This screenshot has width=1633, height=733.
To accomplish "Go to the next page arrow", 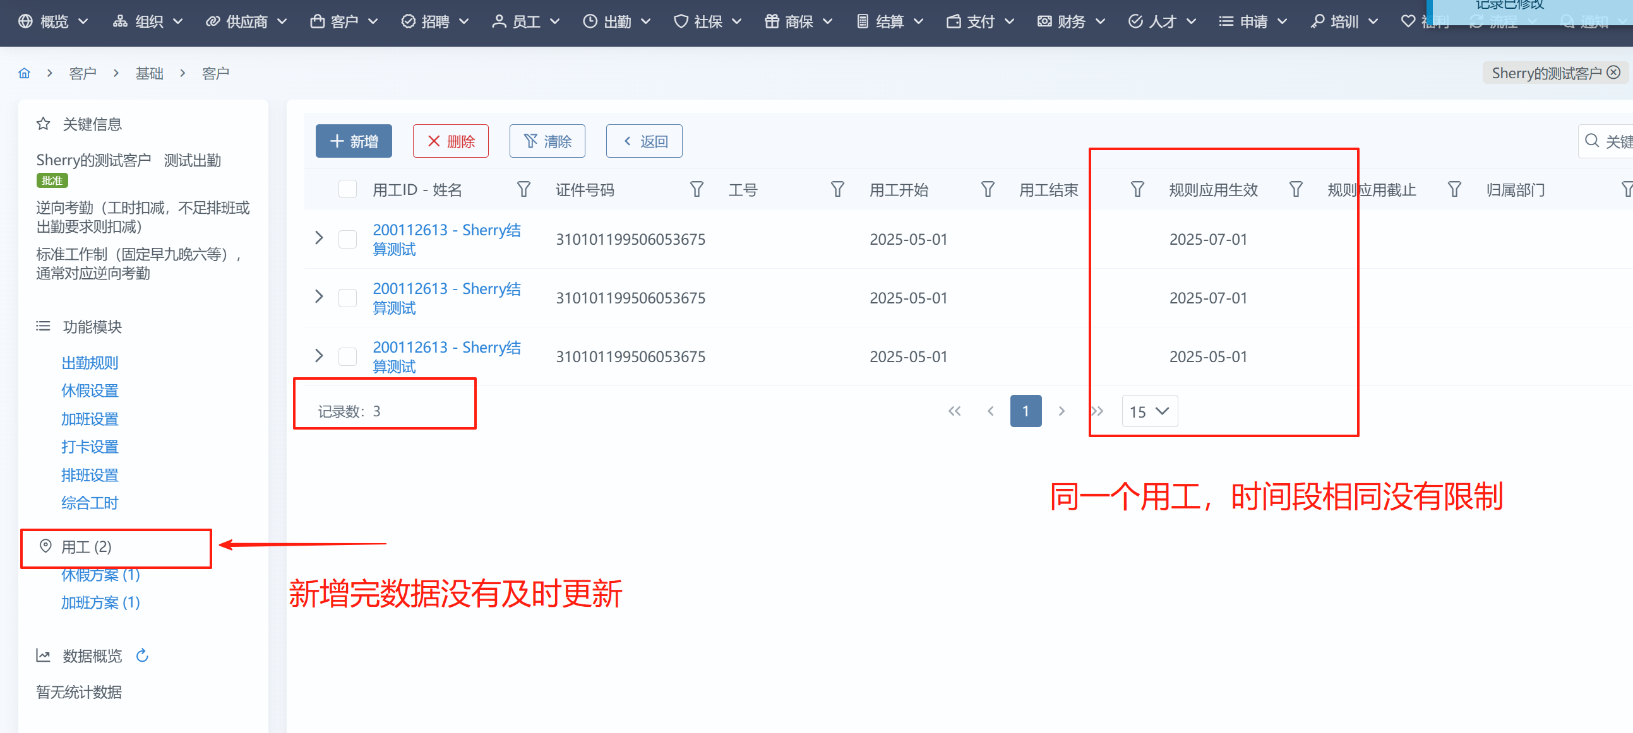I will pos(1061,411).
